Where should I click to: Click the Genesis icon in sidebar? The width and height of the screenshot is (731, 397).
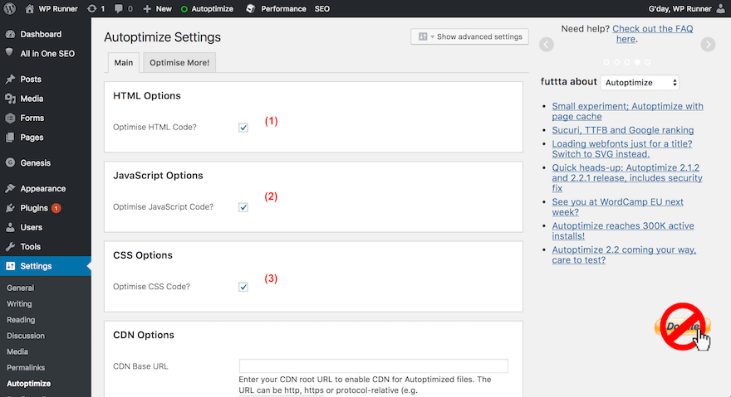click(10, 162)
